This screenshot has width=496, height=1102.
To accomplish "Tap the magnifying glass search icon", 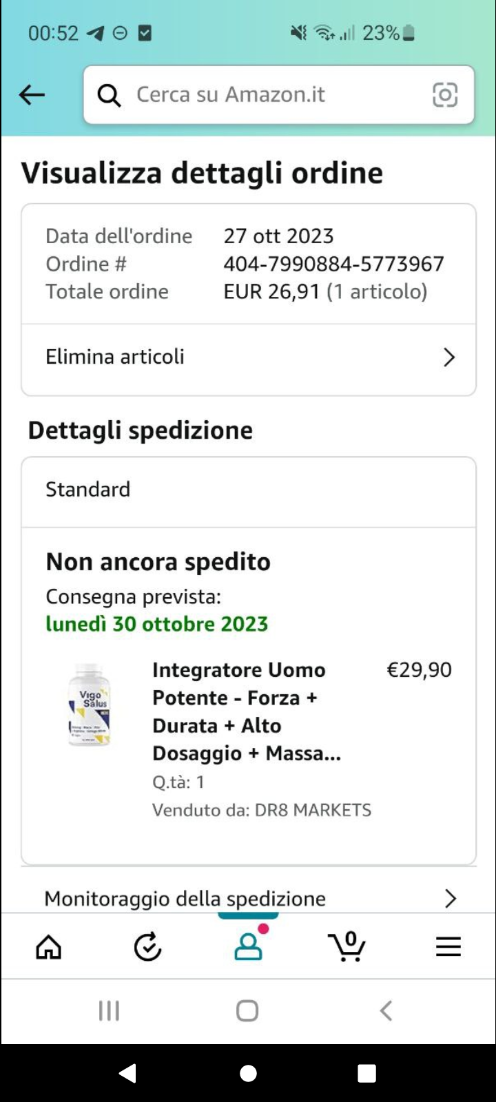I will 109,95.
